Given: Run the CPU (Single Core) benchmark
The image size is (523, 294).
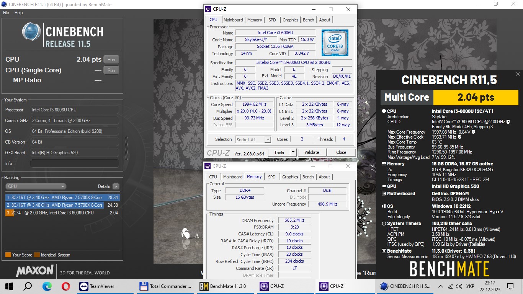Looking at the screenshot, I should (x=111, y=70).
